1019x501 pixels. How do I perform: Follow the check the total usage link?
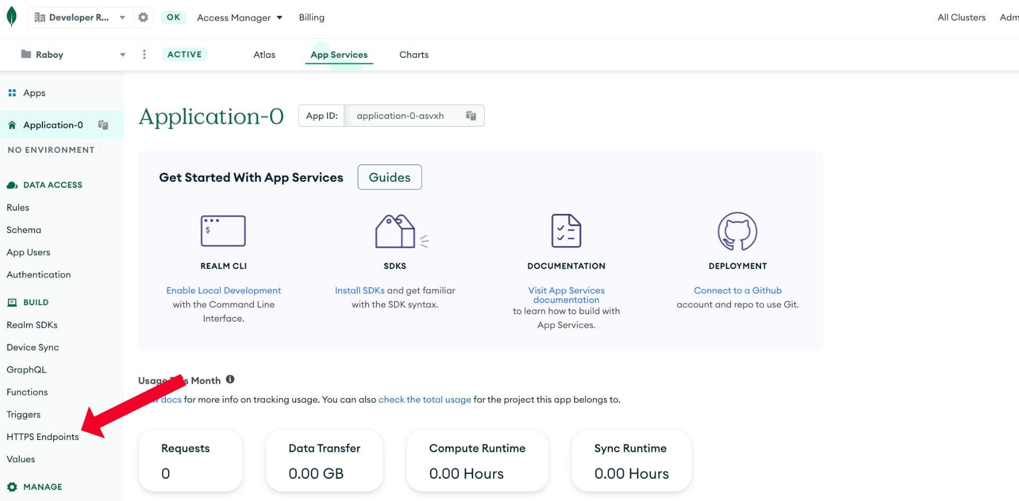[x=424, y=399]
